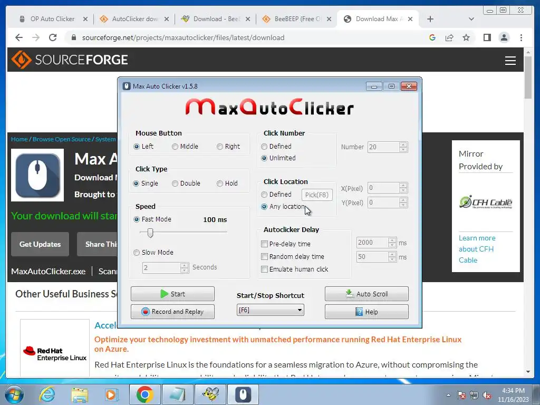Viewport: 540px width, 405px height.
Task: Switch to the Download - BeeBEEP tab
Action: 217,19
